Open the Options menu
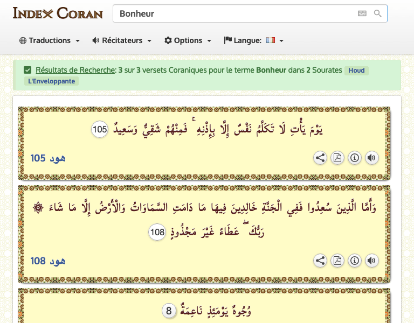Screen dimensions: 414x323 (x=188, y=40)
